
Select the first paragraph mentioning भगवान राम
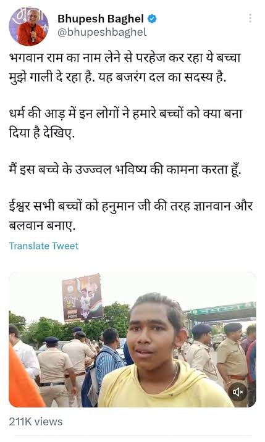(x=125, y=67)
